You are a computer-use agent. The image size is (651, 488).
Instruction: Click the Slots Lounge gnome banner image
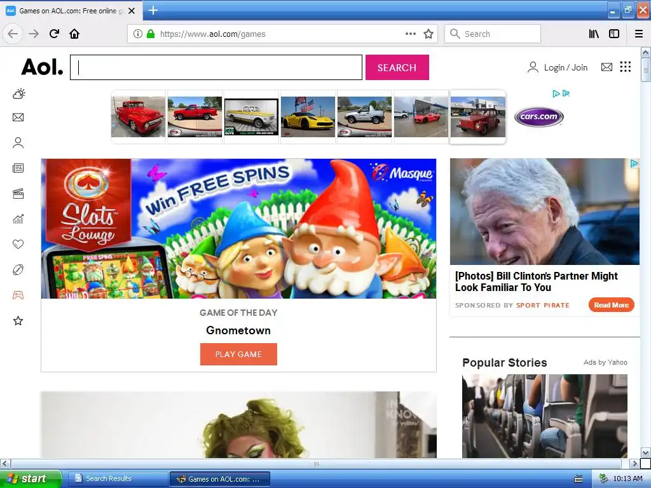pos(238,228)
